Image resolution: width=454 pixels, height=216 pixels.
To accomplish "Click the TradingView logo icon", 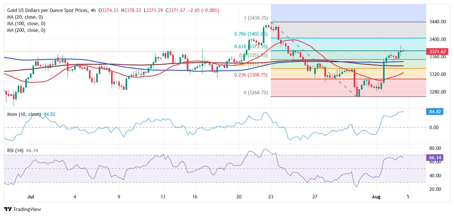I will coord(8,209).
